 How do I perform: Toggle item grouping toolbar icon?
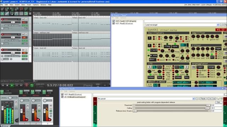[7, 13]
